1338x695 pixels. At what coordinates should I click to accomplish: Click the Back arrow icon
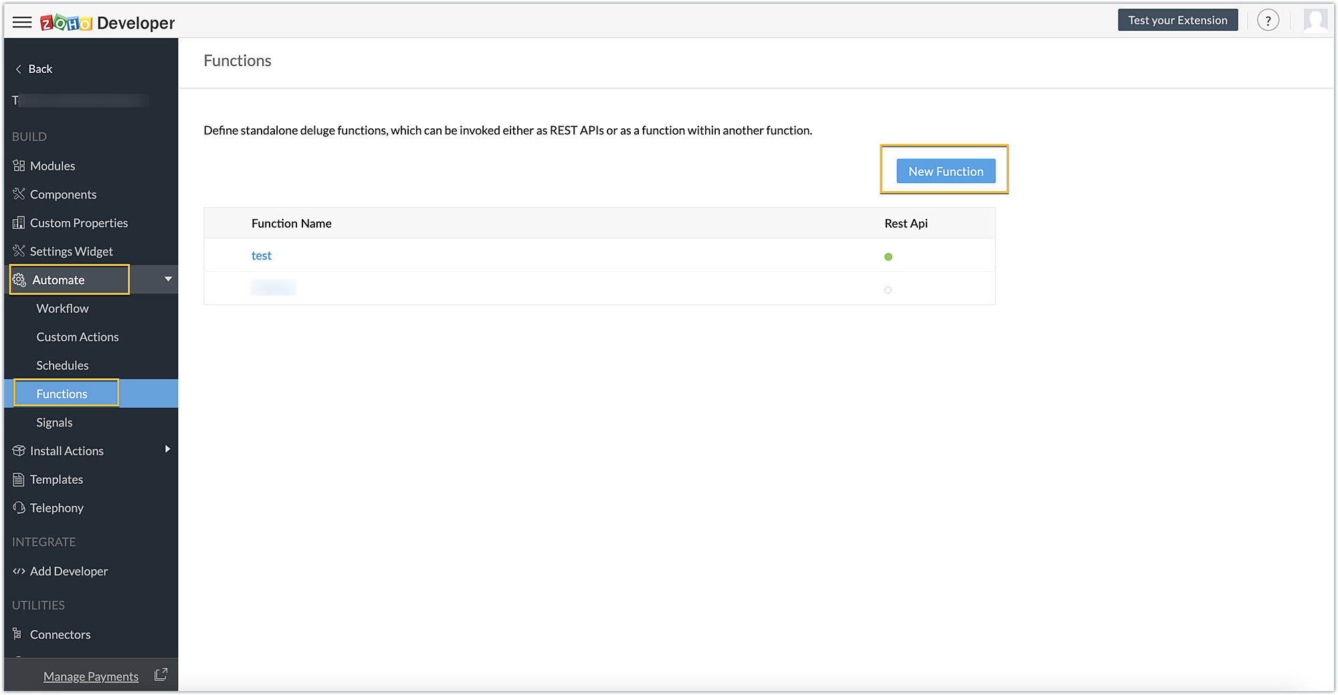tap(19, 69)
